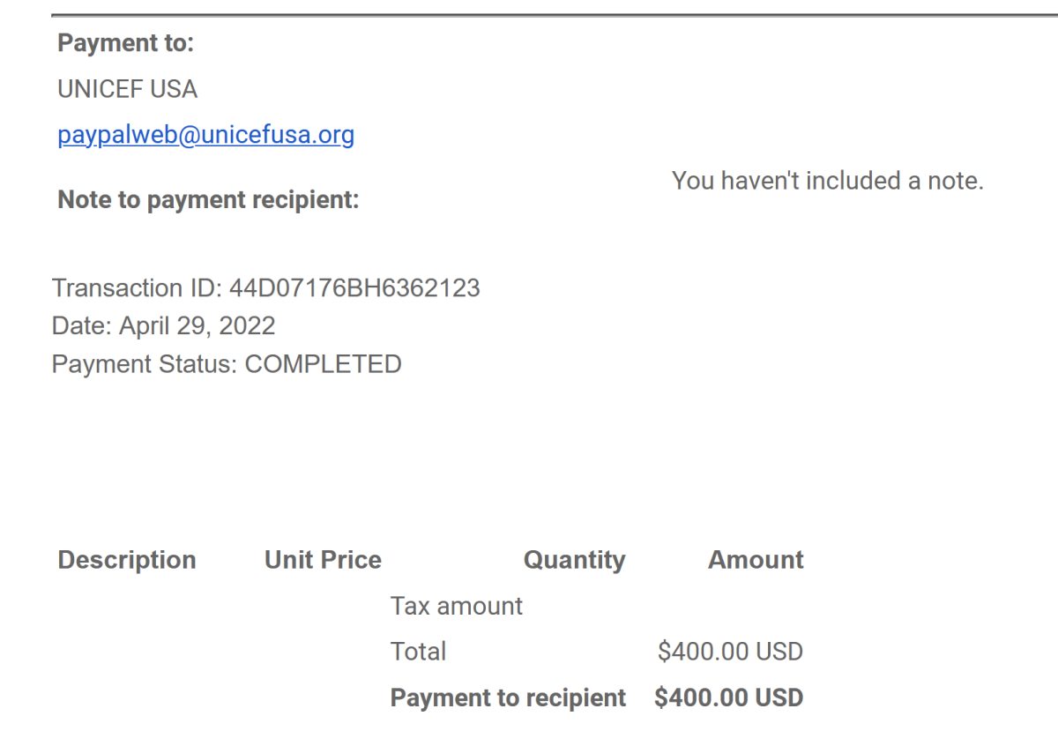Click the 'Total' row label
The height and width of the screenshot is (746, 1058).
coord(419,652)
